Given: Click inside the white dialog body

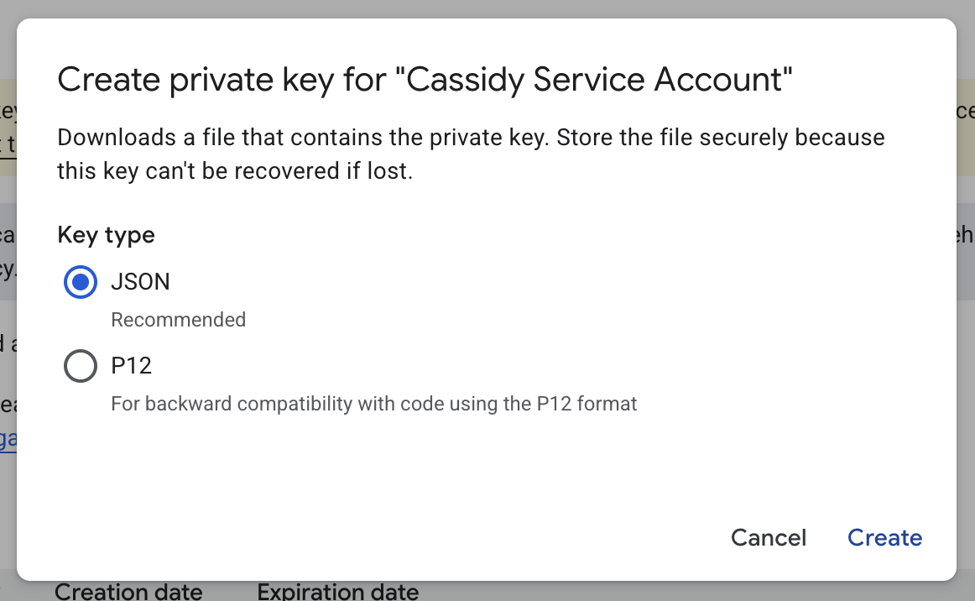Looking at the screenshot, I should [487, 470].
